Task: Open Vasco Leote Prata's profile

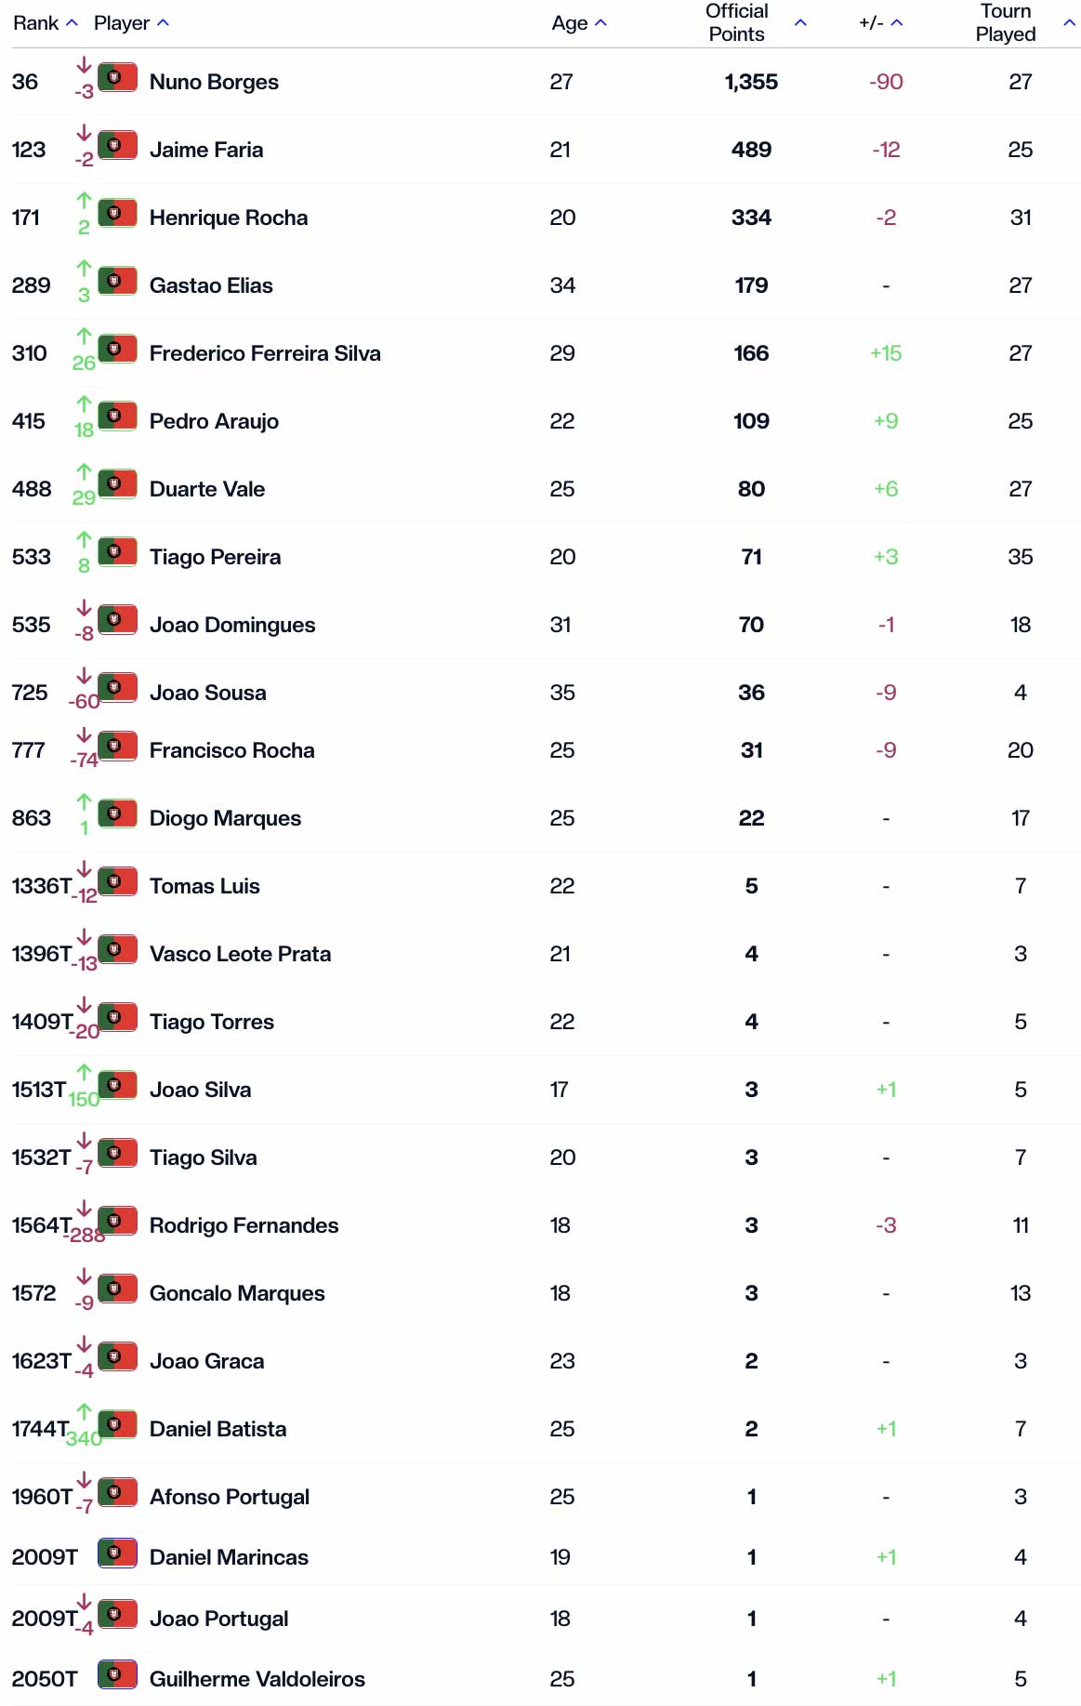Action: click(240, 954)
